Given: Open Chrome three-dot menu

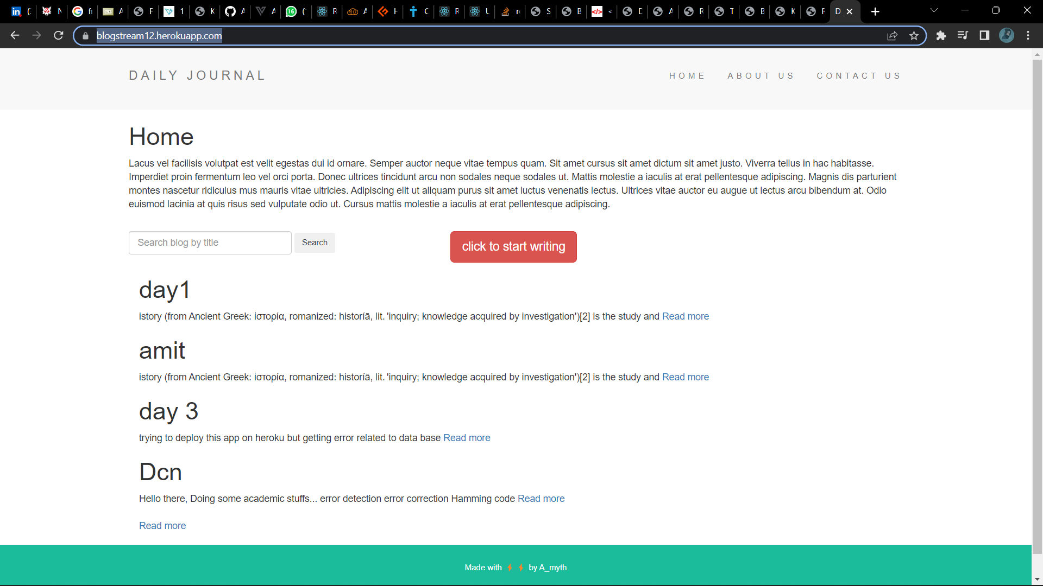Looking at the screenshot, I should pyautogui.click(x=1028, y=36).
